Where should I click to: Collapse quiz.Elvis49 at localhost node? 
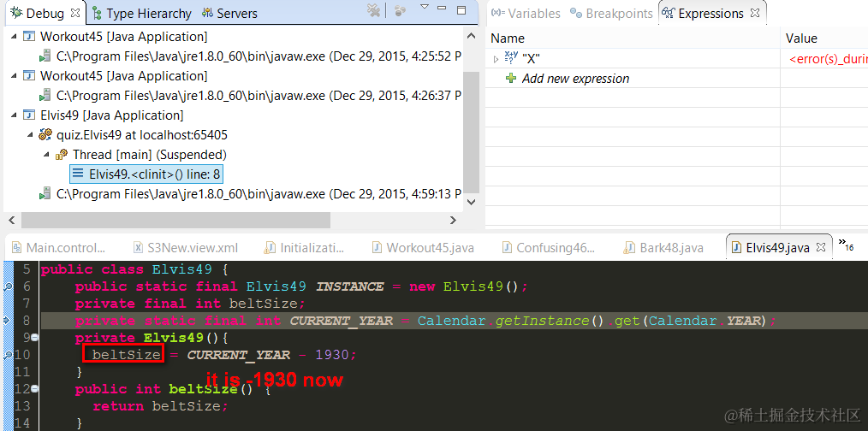pos(30,135)
